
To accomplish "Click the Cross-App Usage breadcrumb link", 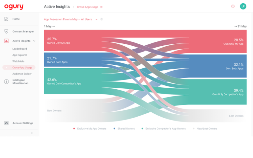I will click(x=87, y=7).
